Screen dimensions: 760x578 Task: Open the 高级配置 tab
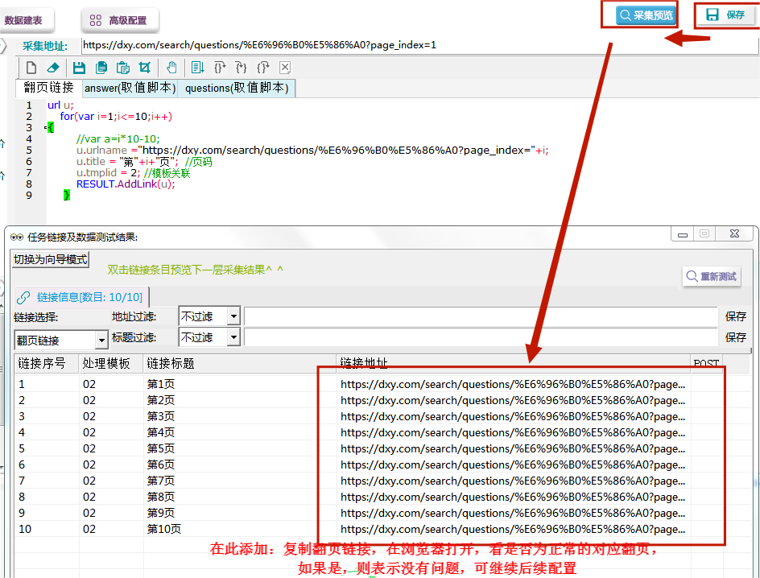click(x=119, y=20)
